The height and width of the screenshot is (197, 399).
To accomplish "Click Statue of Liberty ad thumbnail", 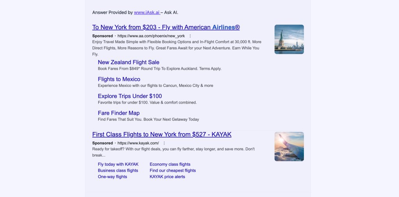I will click(289, 39).
